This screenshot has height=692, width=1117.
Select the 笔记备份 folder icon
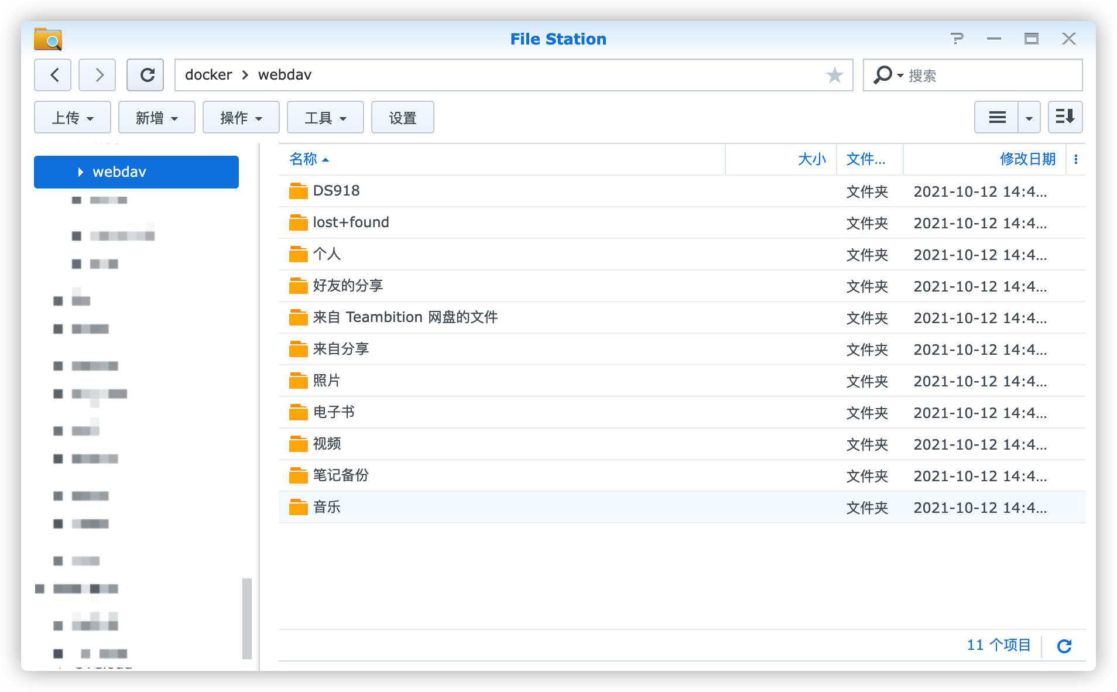pyautogui.click(x=298, y=475)
